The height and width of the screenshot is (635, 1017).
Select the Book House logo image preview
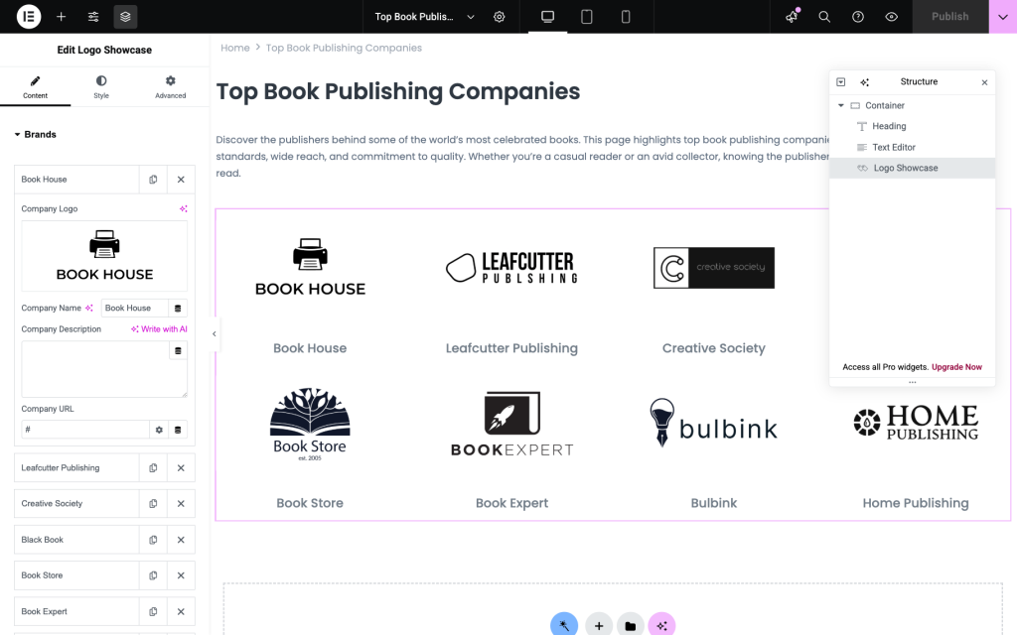pos(104,256)
